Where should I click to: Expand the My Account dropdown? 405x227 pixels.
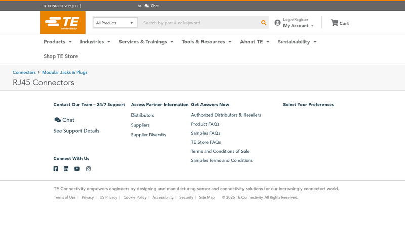tap(298, 26)
